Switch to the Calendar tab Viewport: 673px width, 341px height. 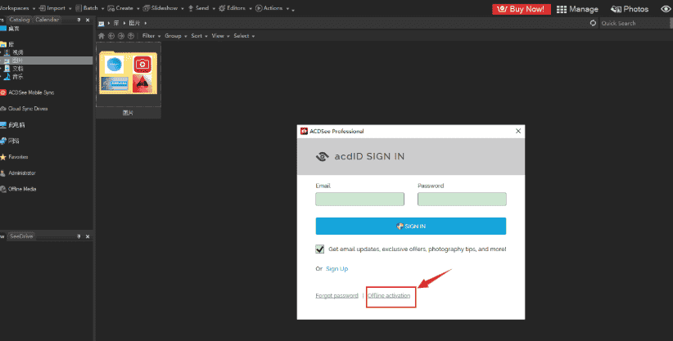point(47,19)
